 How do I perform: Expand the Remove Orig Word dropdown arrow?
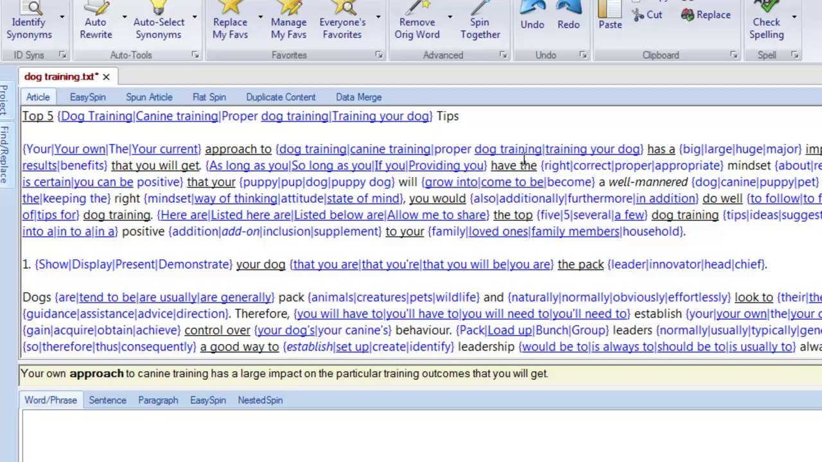[x=450, y=16]
